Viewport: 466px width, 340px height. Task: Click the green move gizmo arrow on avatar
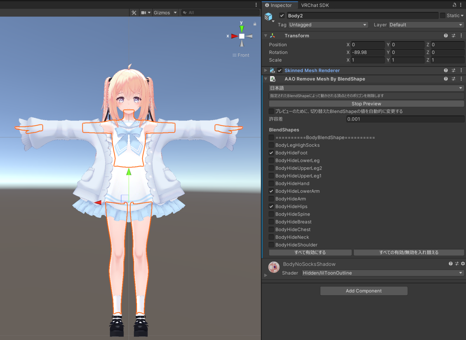(x=129, y=172)
